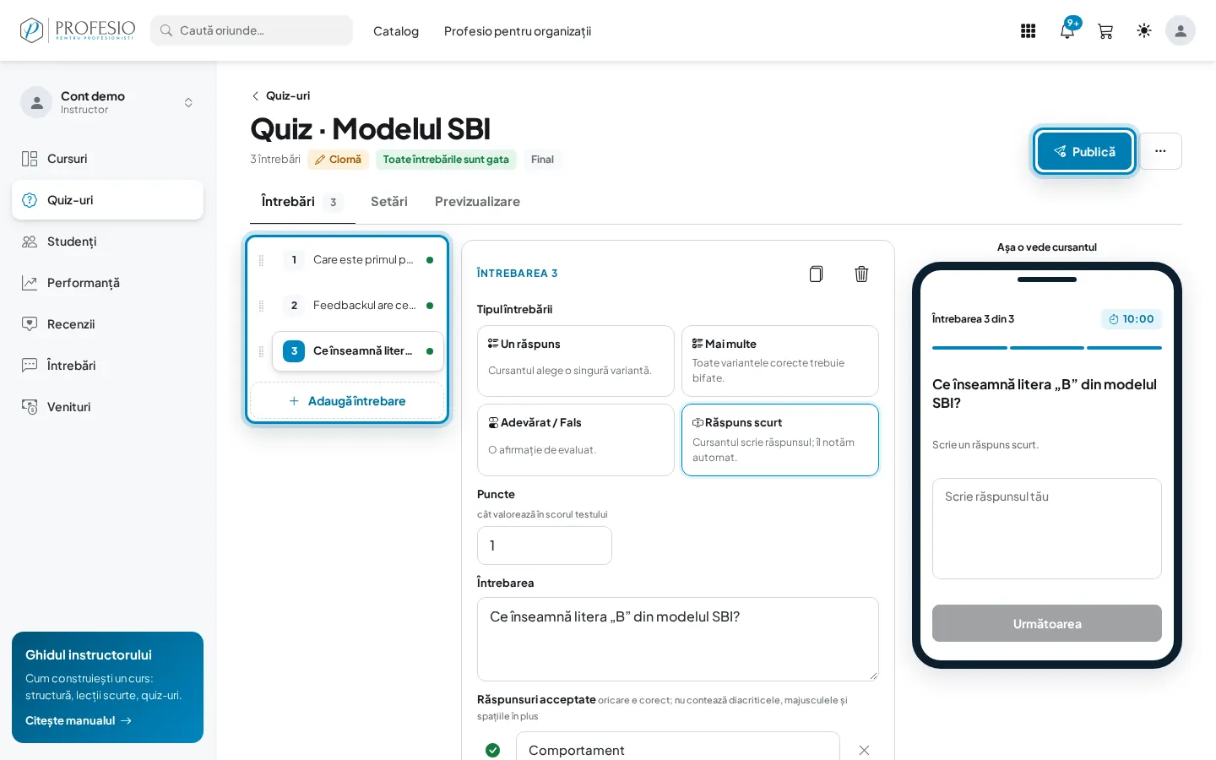This screenshot has width=1216, height=760.
Task: Click 'Citește manualul' link
Action: (x=78, y=720)
